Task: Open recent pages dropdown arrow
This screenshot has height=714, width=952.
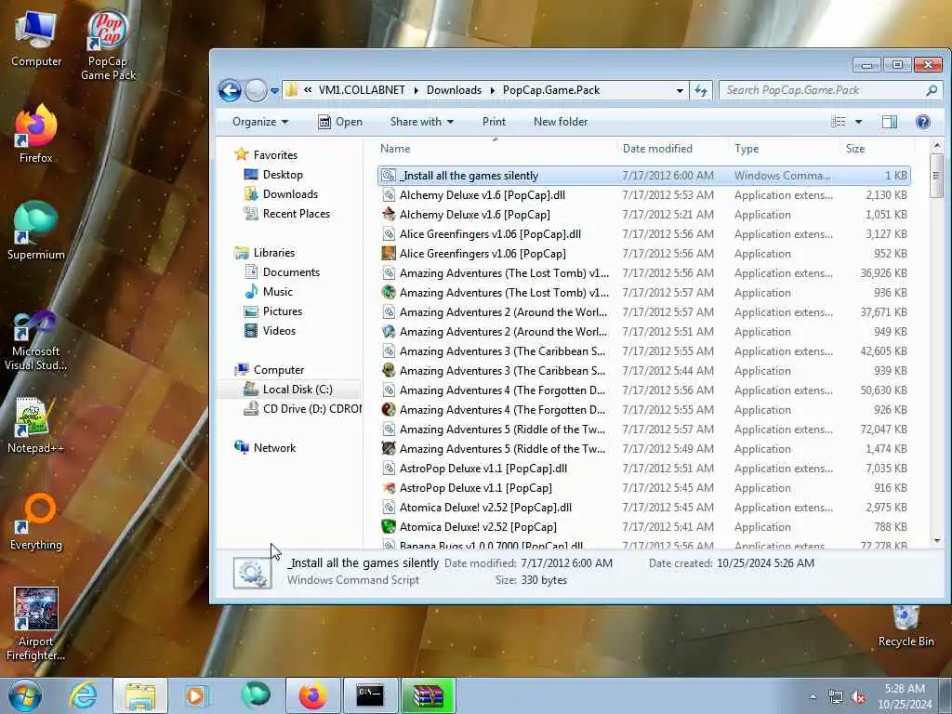Action: 274,90
